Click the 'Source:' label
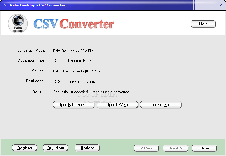Screen dimensions: 226x156 pyautogui.click(x=38, y=71)
